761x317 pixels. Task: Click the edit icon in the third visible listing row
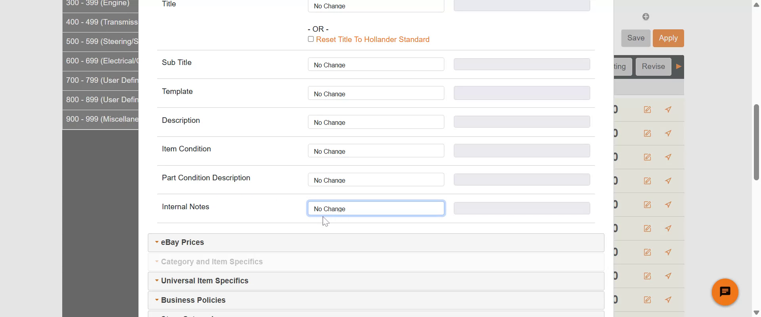tap(647, 157)
